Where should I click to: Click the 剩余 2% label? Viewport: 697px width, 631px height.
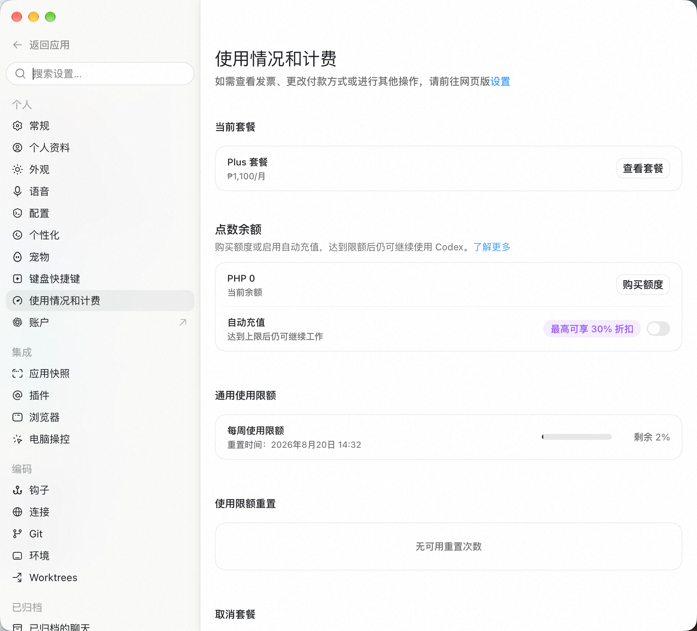point(652,437)
